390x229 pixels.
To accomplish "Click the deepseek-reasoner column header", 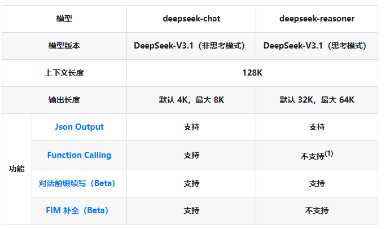I will (317, 19).
